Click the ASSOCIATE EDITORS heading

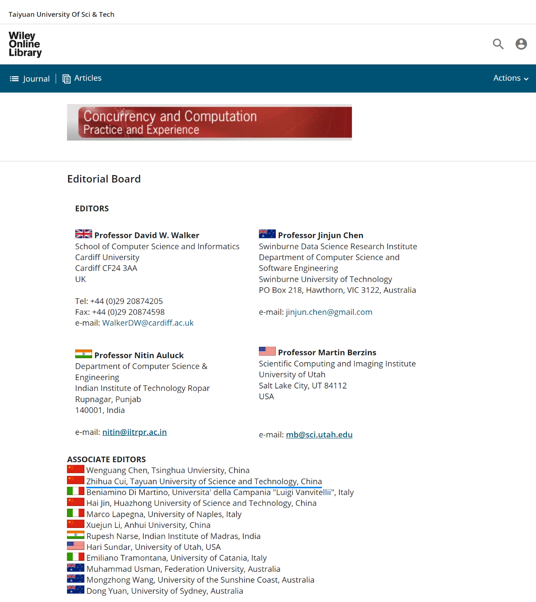pos(106,459)
